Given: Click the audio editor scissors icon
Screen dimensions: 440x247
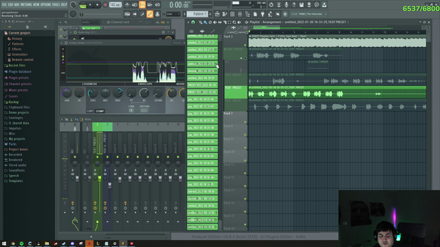Looking at the screenshot, I should coord(278,5).
